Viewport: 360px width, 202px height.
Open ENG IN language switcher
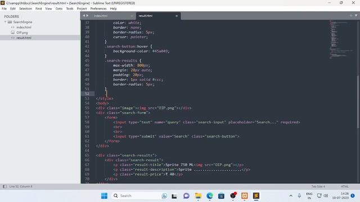click(309, 196)
